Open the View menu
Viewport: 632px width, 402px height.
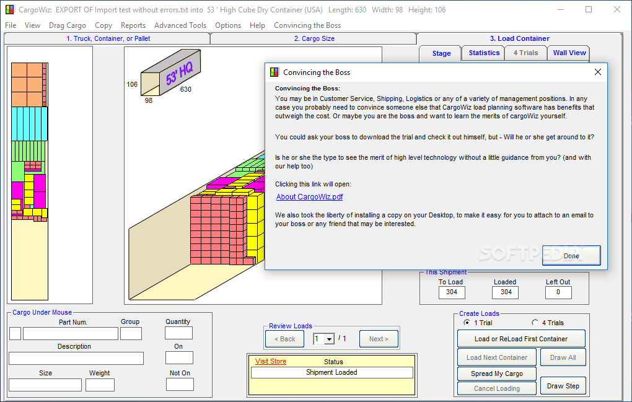(x=32, y=25)
